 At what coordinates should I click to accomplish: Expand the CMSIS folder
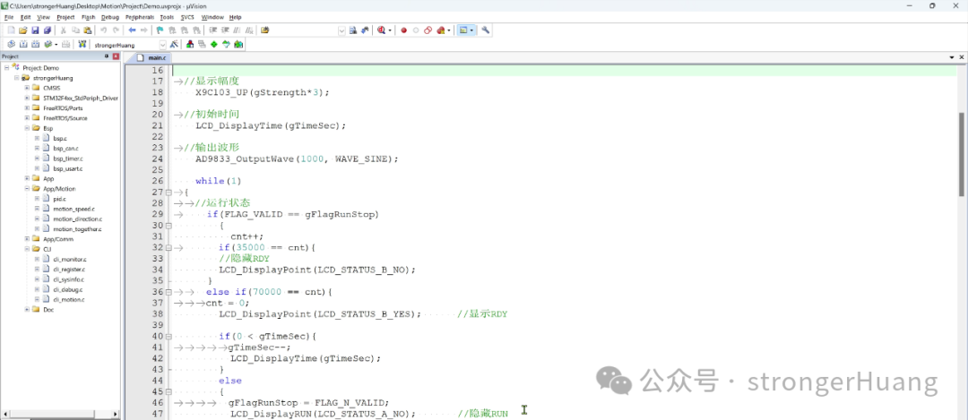[x=27, y=88]
